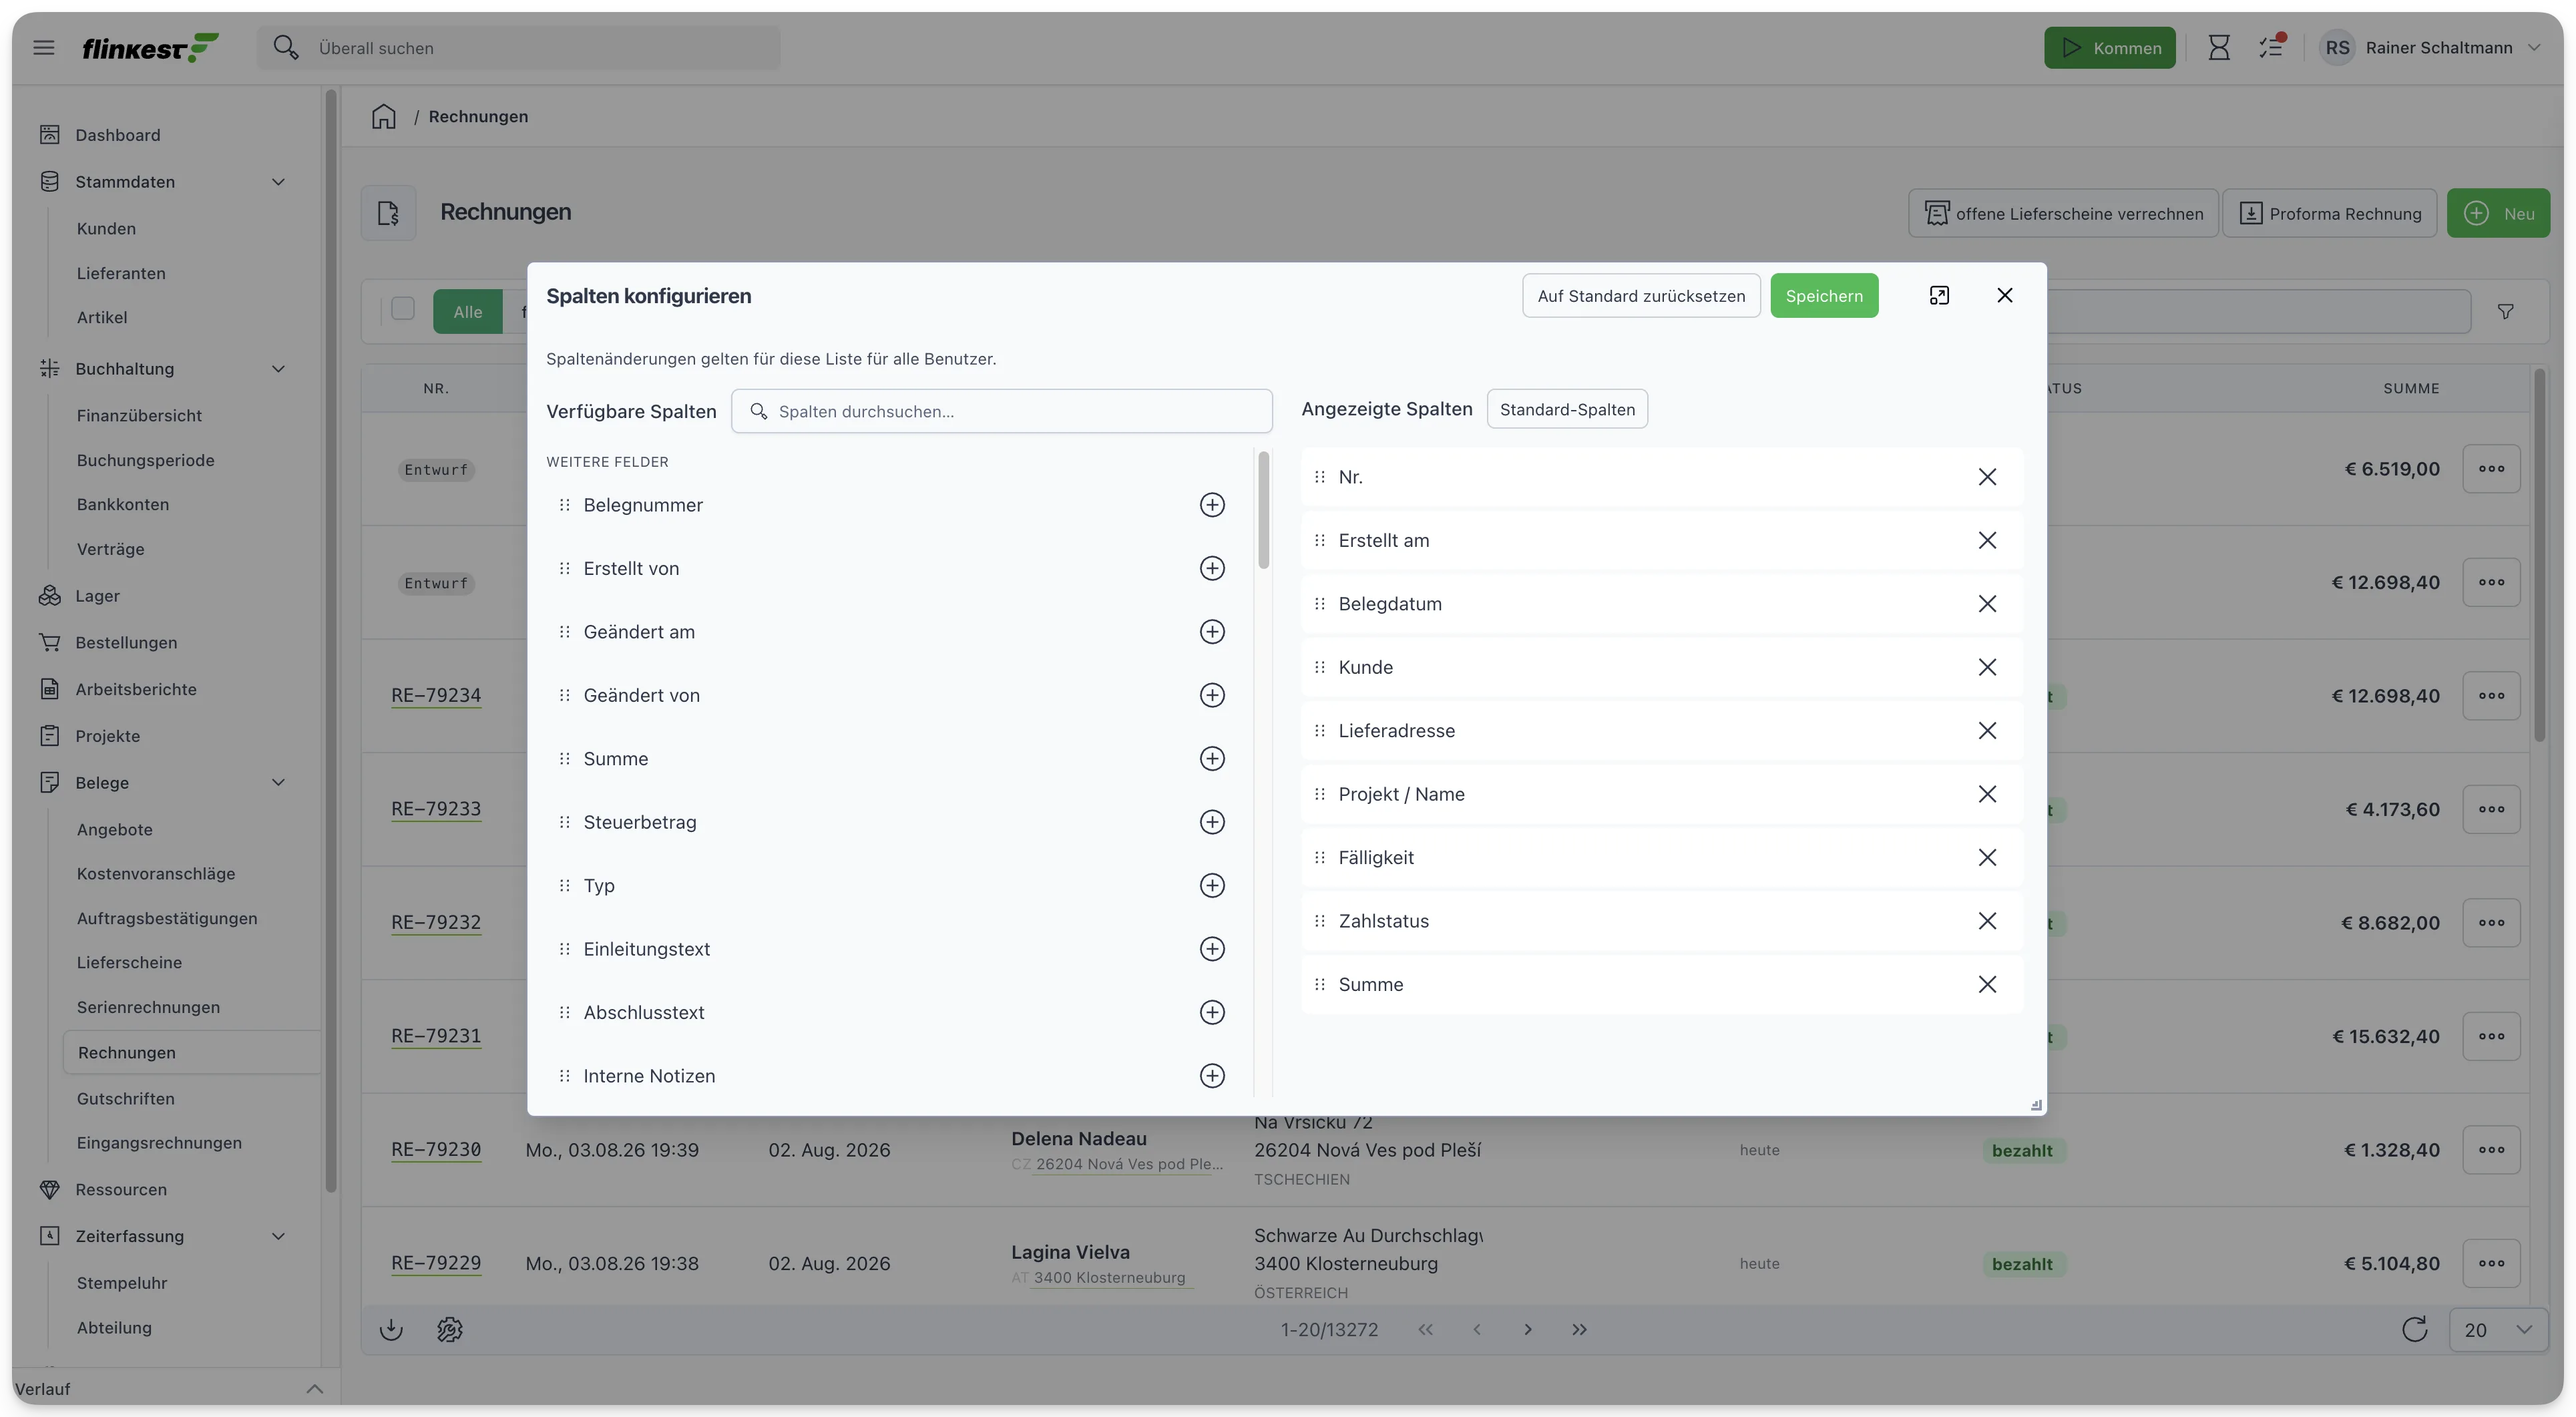Remove the Zahlstatus column from displayed columns
Screen dimensions: 2576x1417
[x=1987, y=921]
